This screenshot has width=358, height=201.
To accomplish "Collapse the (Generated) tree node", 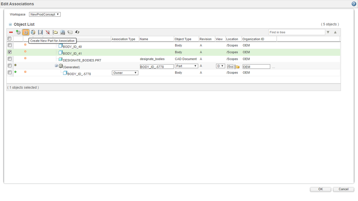I will (x=56, y=66).
